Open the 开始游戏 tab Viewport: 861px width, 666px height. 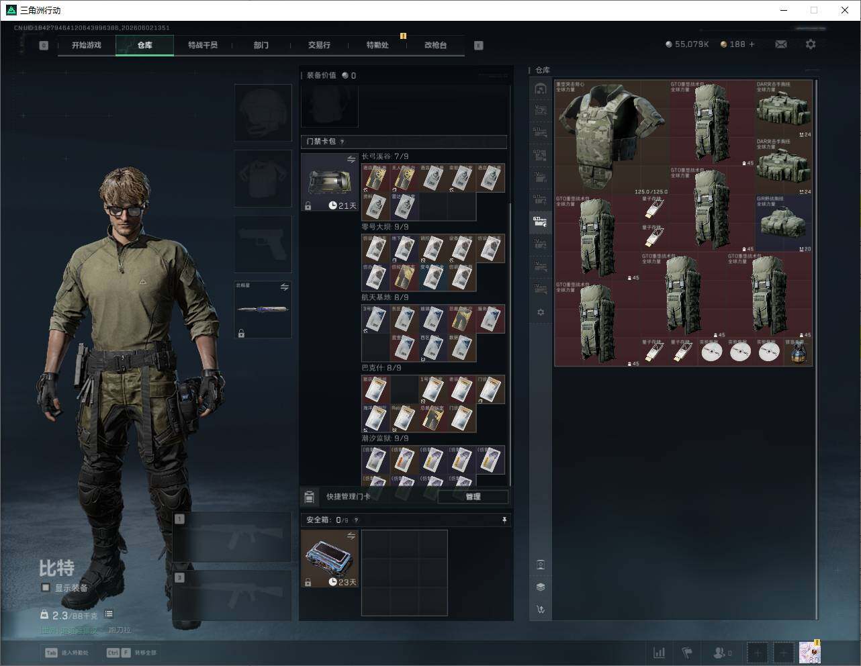point(87,45)
